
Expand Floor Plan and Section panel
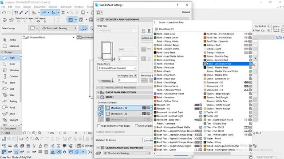[x=98, y=92]
